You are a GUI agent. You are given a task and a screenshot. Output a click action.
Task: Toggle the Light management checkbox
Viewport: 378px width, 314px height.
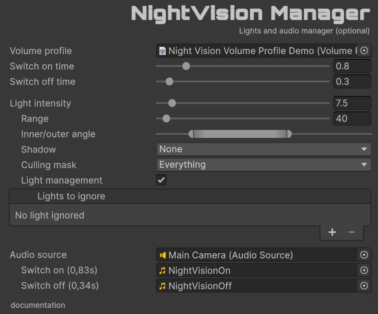(161, 180)
